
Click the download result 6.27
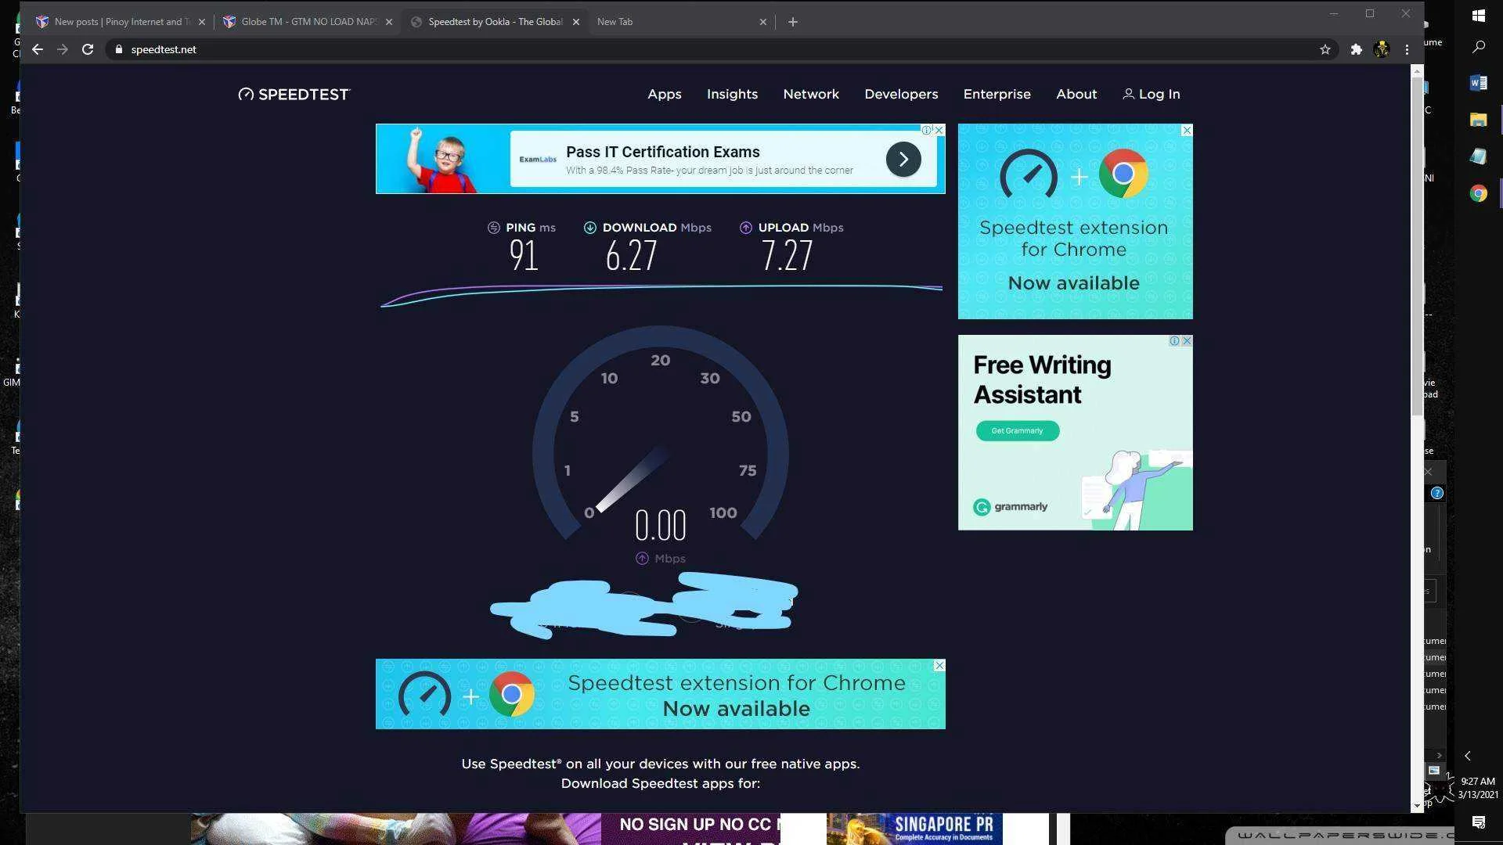pos(631,256)
